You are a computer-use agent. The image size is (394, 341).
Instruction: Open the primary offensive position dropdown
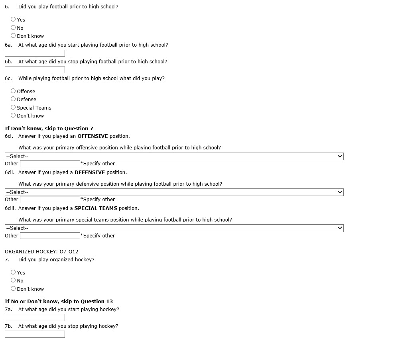[x=174, y=156]
